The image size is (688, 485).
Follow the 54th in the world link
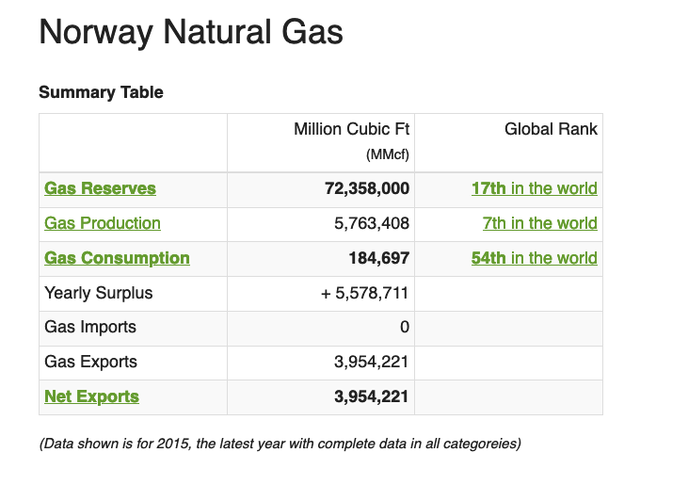534,258
